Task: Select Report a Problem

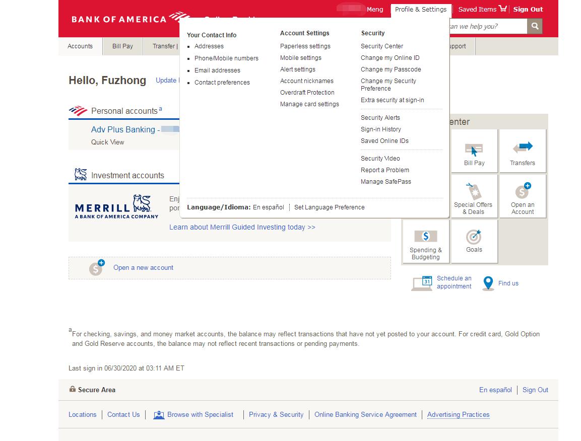Action: (385, 170)
